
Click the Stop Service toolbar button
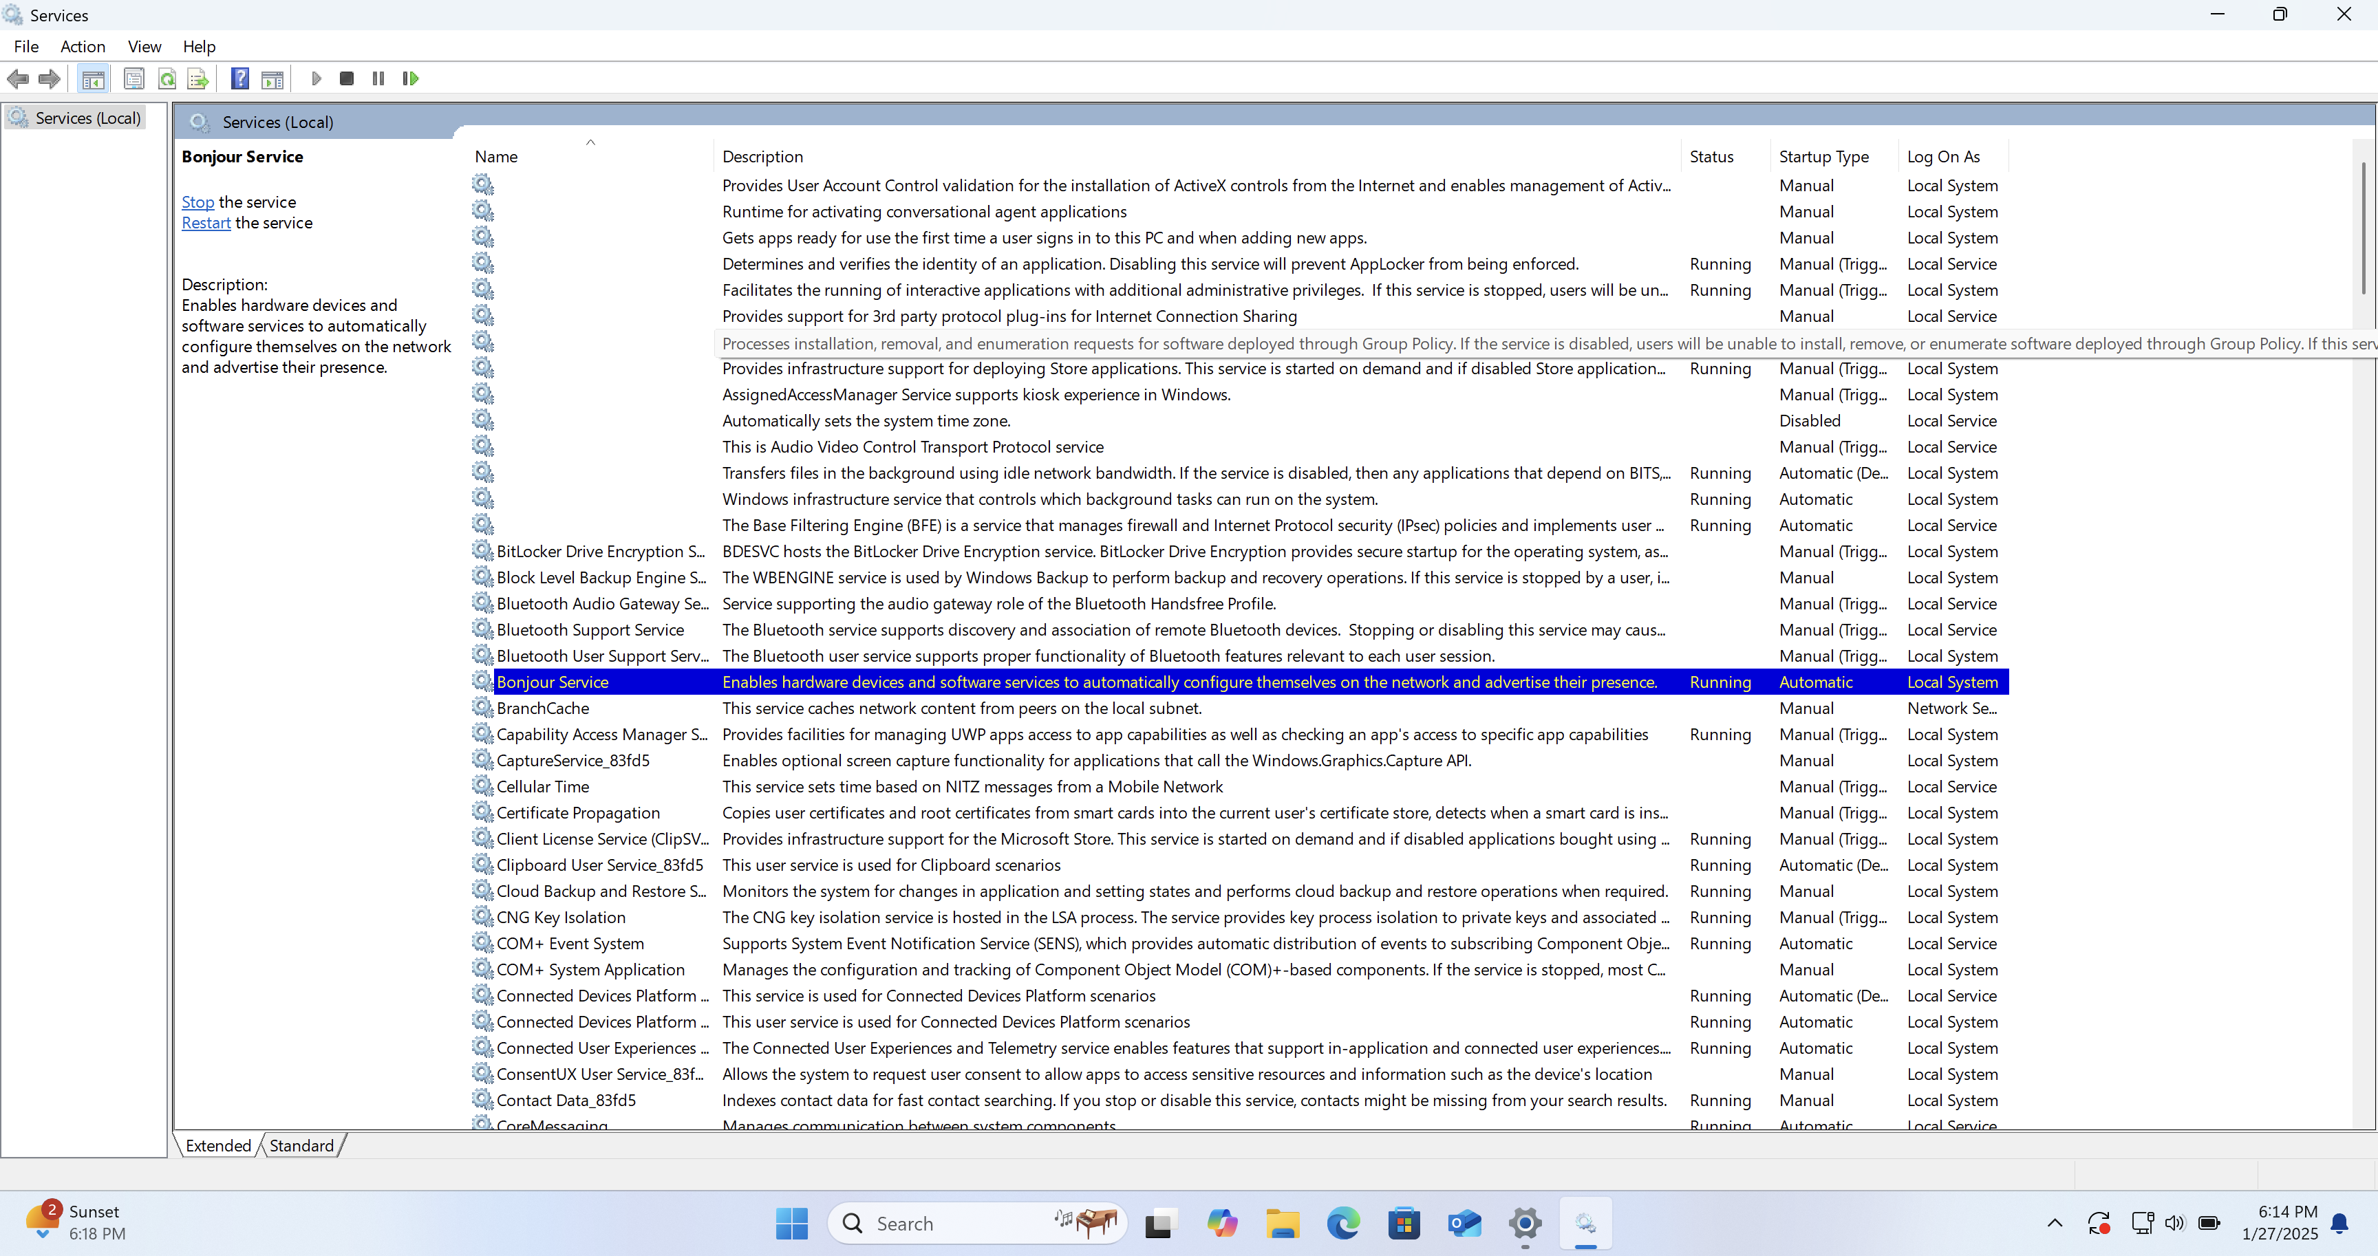click(346, 78)
